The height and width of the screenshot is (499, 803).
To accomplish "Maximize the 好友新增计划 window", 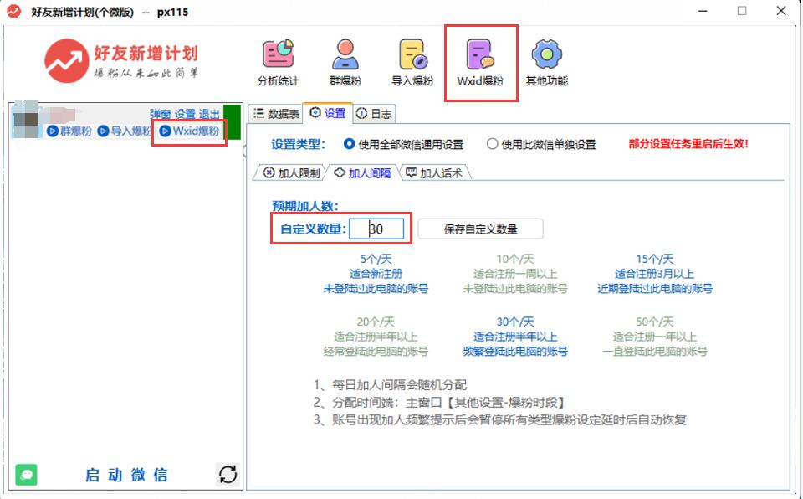I will pos(742,11).
